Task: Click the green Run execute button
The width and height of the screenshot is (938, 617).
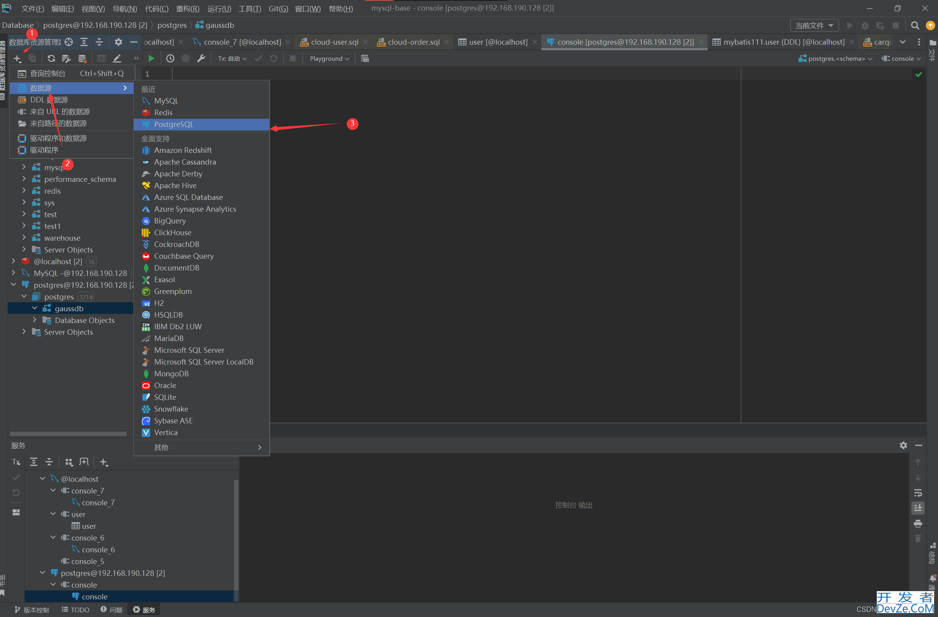Action: [x=151, y=58]
